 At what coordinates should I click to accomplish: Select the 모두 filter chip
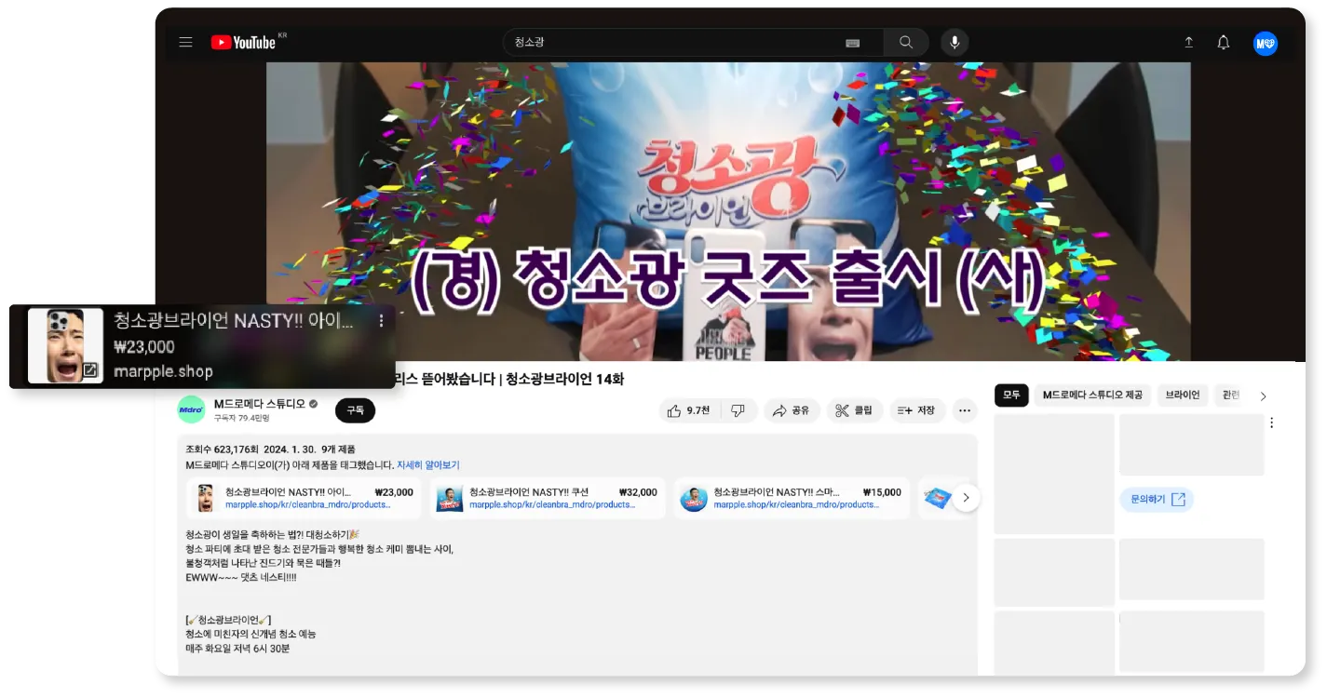pyautogui.click(x=1011, y=395)
